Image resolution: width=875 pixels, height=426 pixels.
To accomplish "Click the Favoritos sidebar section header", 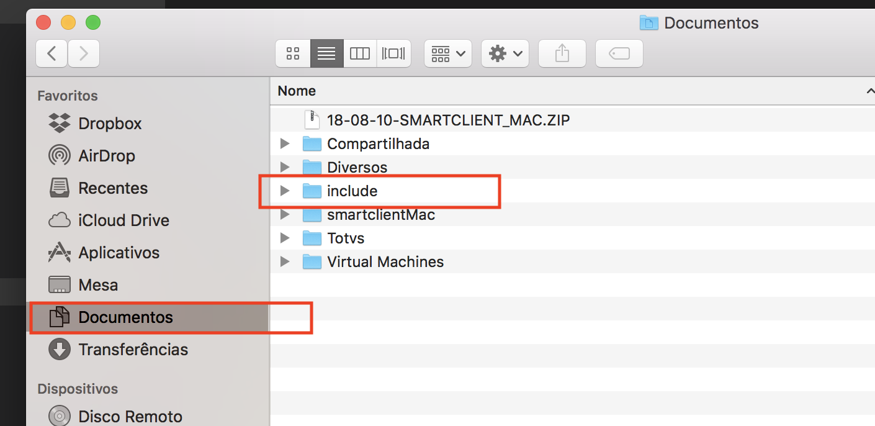I will coord(68,96).
